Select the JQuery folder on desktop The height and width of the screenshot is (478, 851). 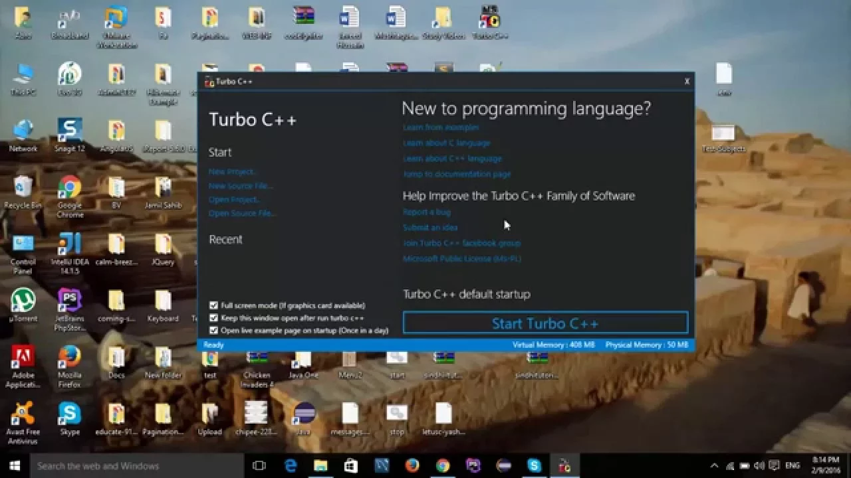tap(163, 249)
